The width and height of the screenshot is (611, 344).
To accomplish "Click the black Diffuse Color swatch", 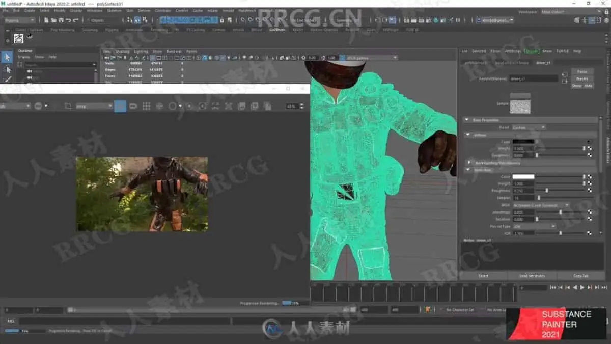I will (x=523, y=142).
